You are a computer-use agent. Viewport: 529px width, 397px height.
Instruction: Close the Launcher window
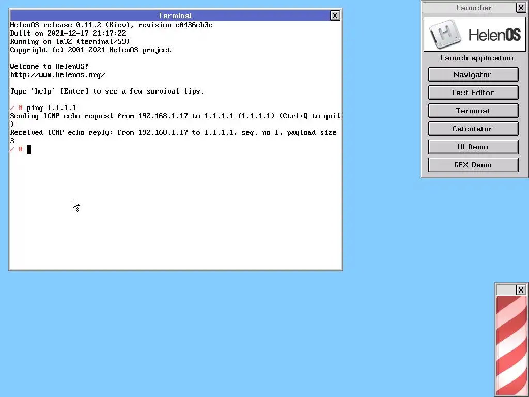tap(521, 8)
